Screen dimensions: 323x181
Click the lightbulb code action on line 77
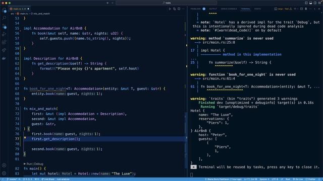click(25, 138)
